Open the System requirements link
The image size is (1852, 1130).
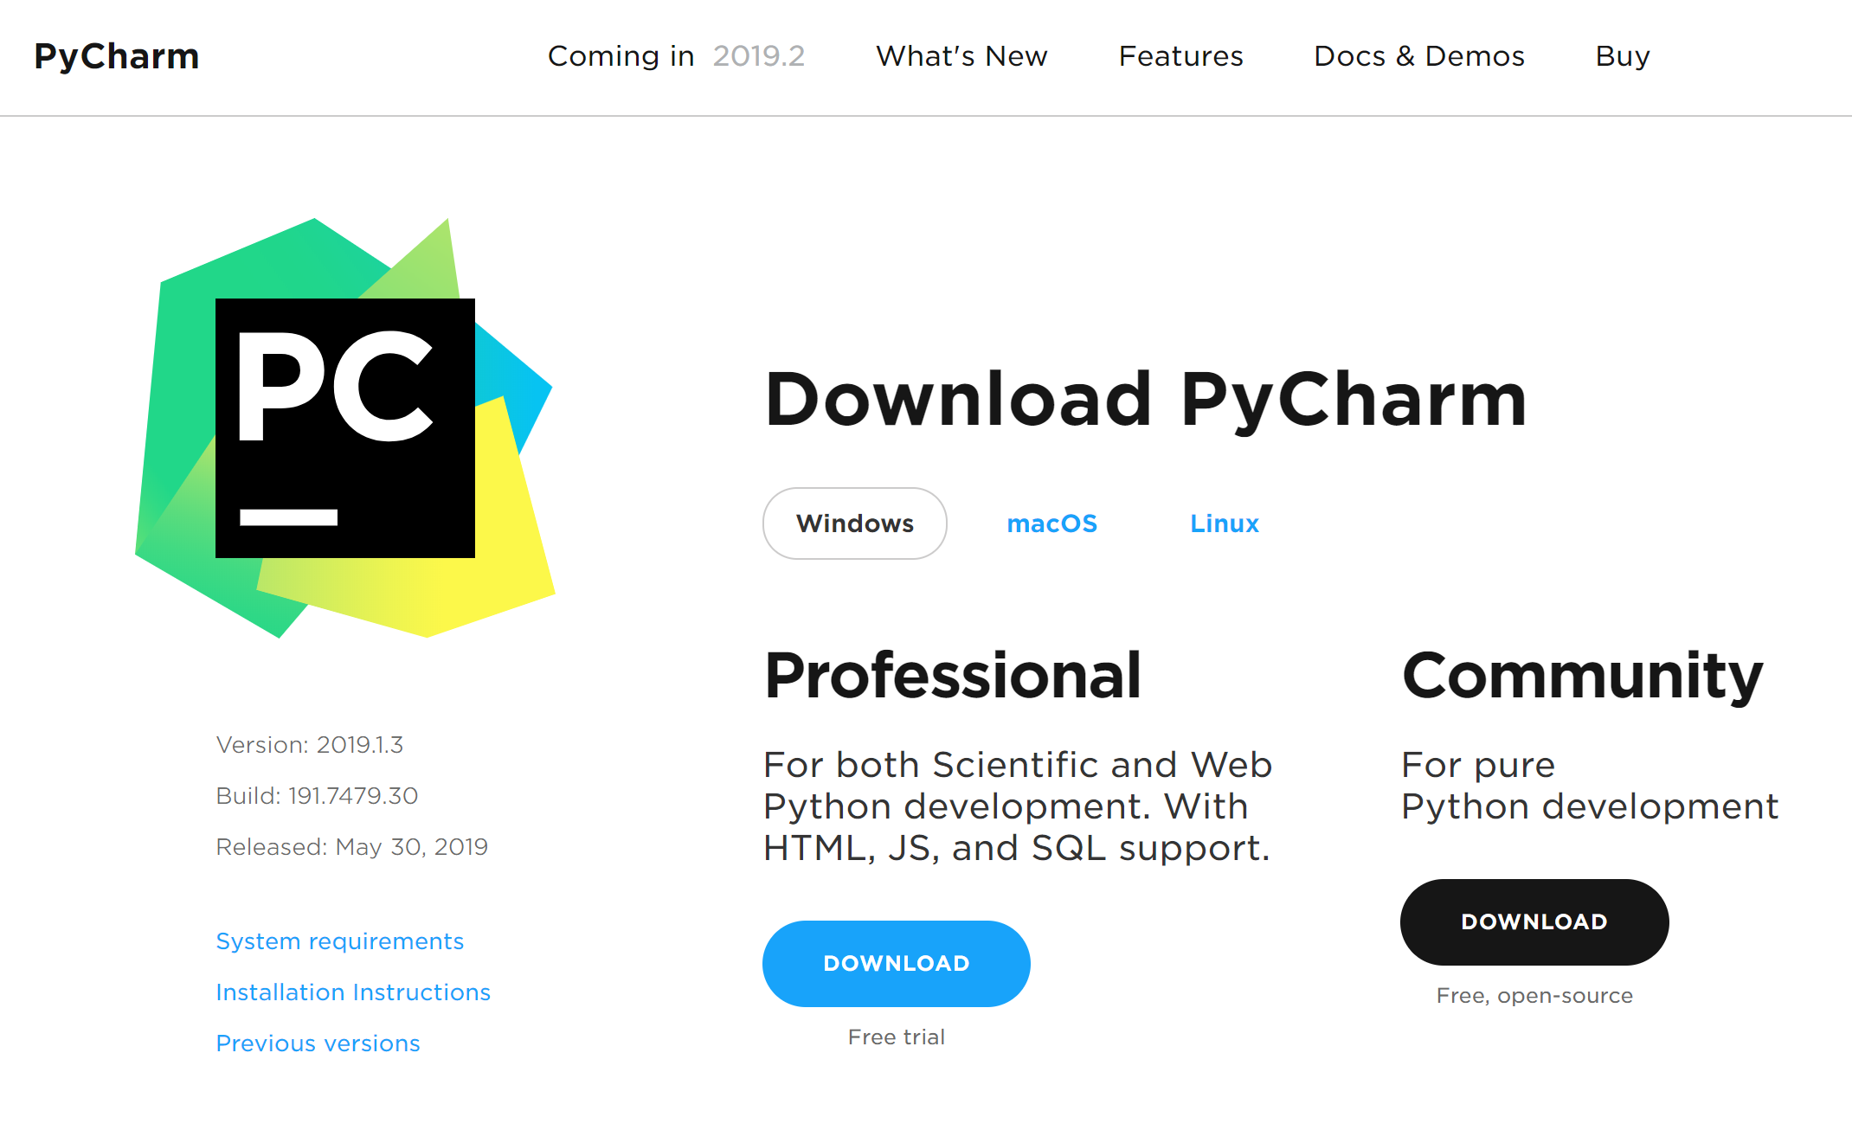(x=339, y=941)
